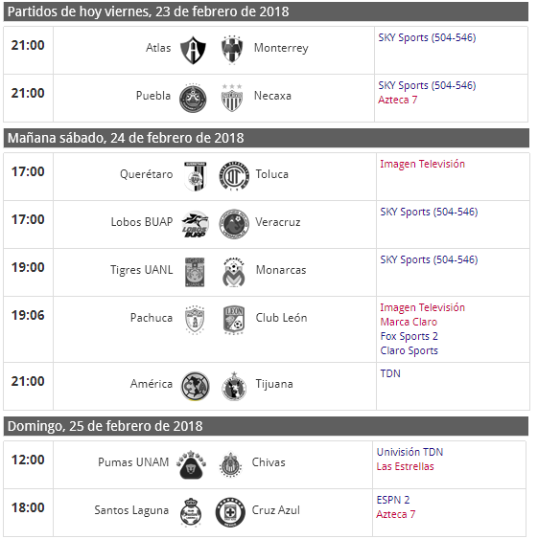Open Imagen Televisión link for Querétaro-Toluca
Viewport: 538px width, 539px height.
[x=422, y=164]
